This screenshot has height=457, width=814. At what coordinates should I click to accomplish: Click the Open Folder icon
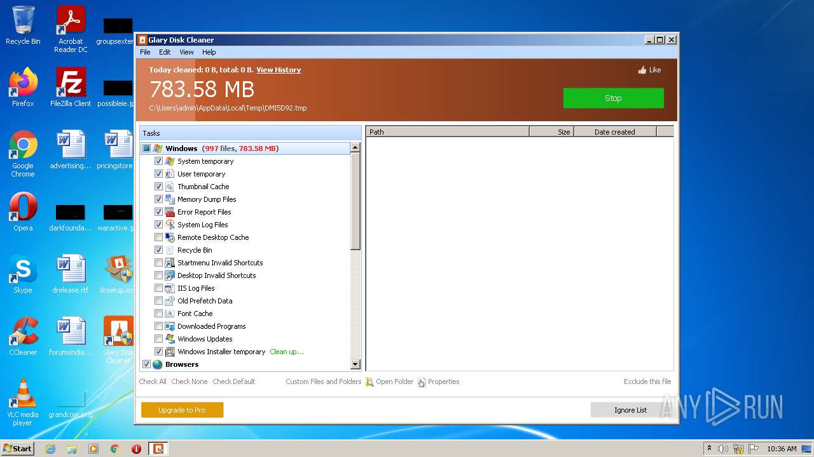point(369,382)
